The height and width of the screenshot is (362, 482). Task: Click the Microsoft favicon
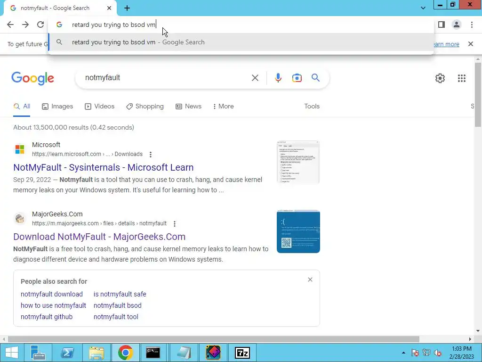(20, 149)
